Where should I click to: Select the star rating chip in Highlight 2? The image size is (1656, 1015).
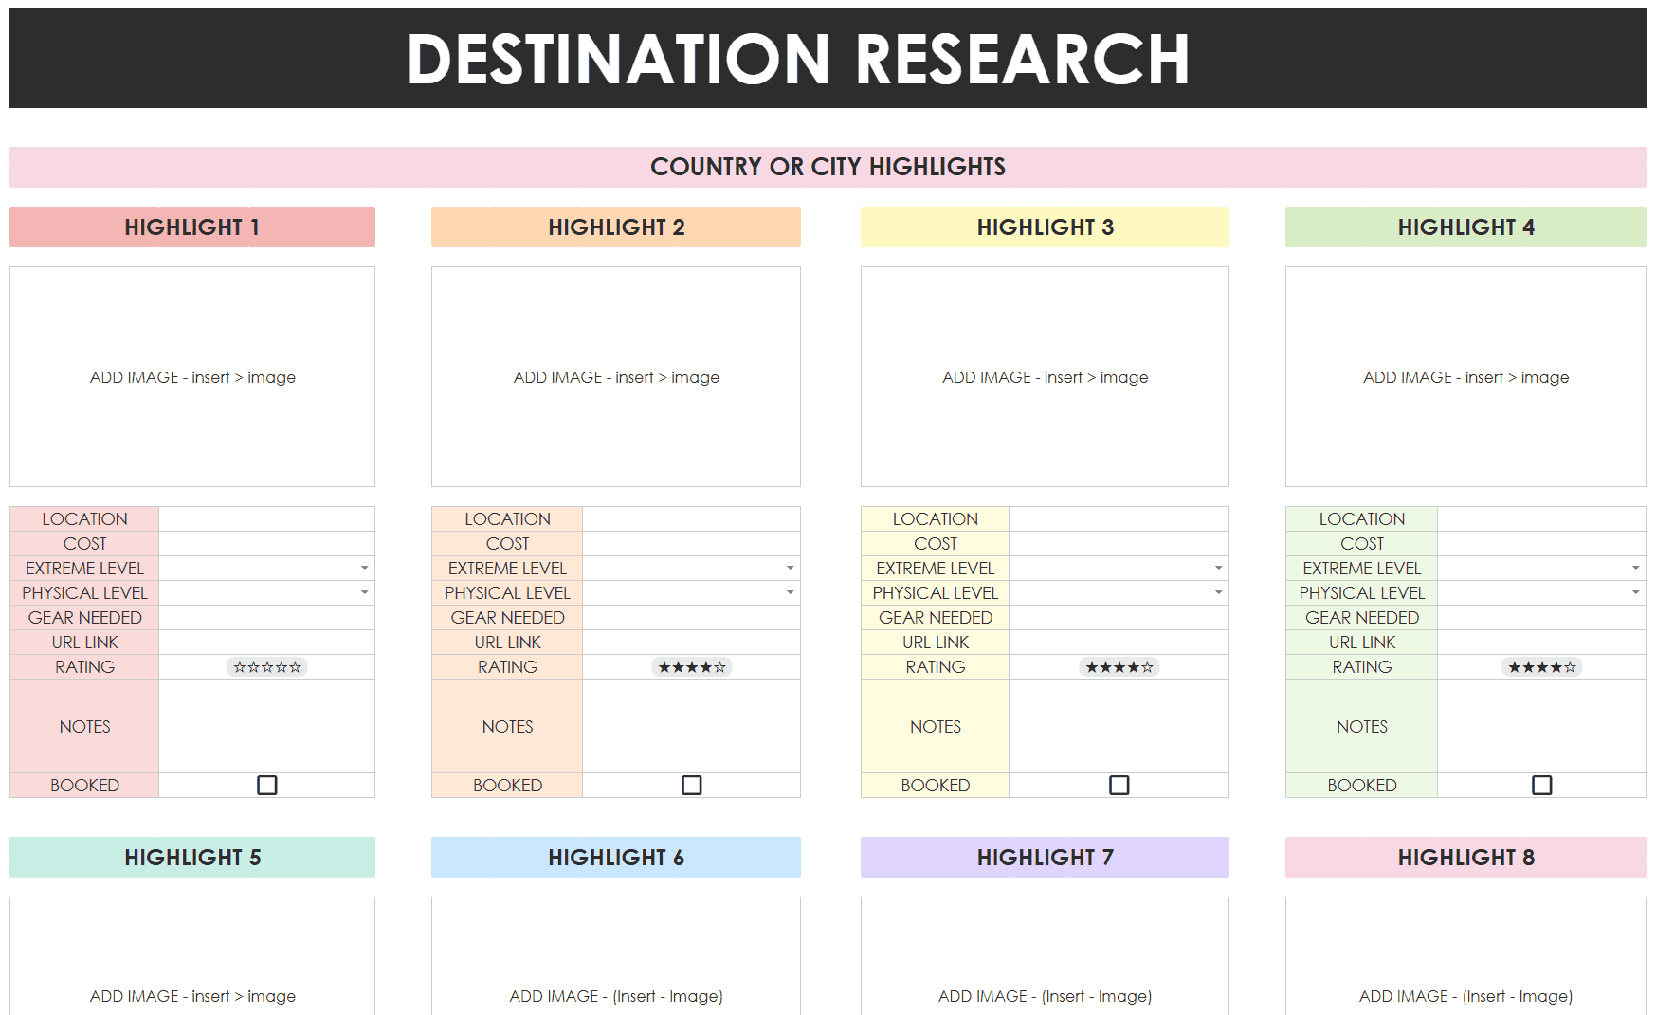click(692, 667)
